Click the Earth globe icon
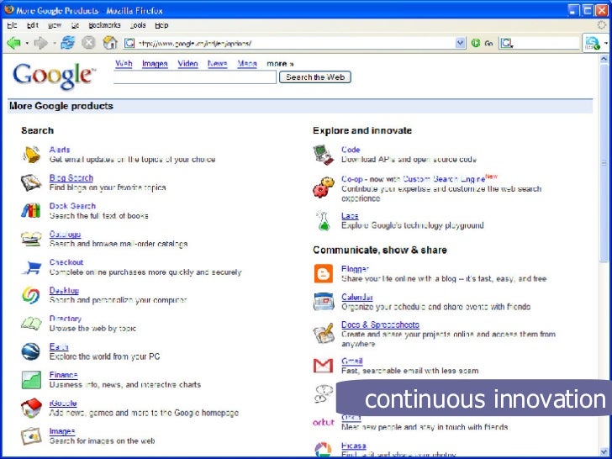This screenshot has width=612, height=459. click(x=31, y=351)
